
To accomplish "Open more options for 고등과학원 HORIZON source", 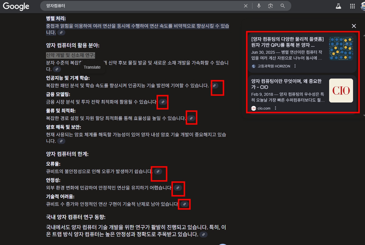I will (295, 66).
